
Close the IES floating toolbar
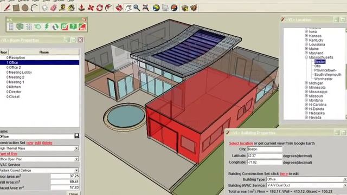coord(84,19)
